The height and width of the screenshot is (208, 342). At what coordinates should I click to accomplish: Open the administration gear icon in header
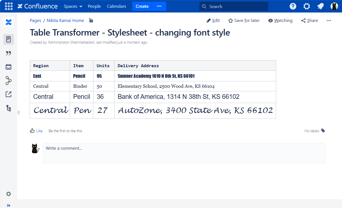pyautogui.click(x=306, y=6)
